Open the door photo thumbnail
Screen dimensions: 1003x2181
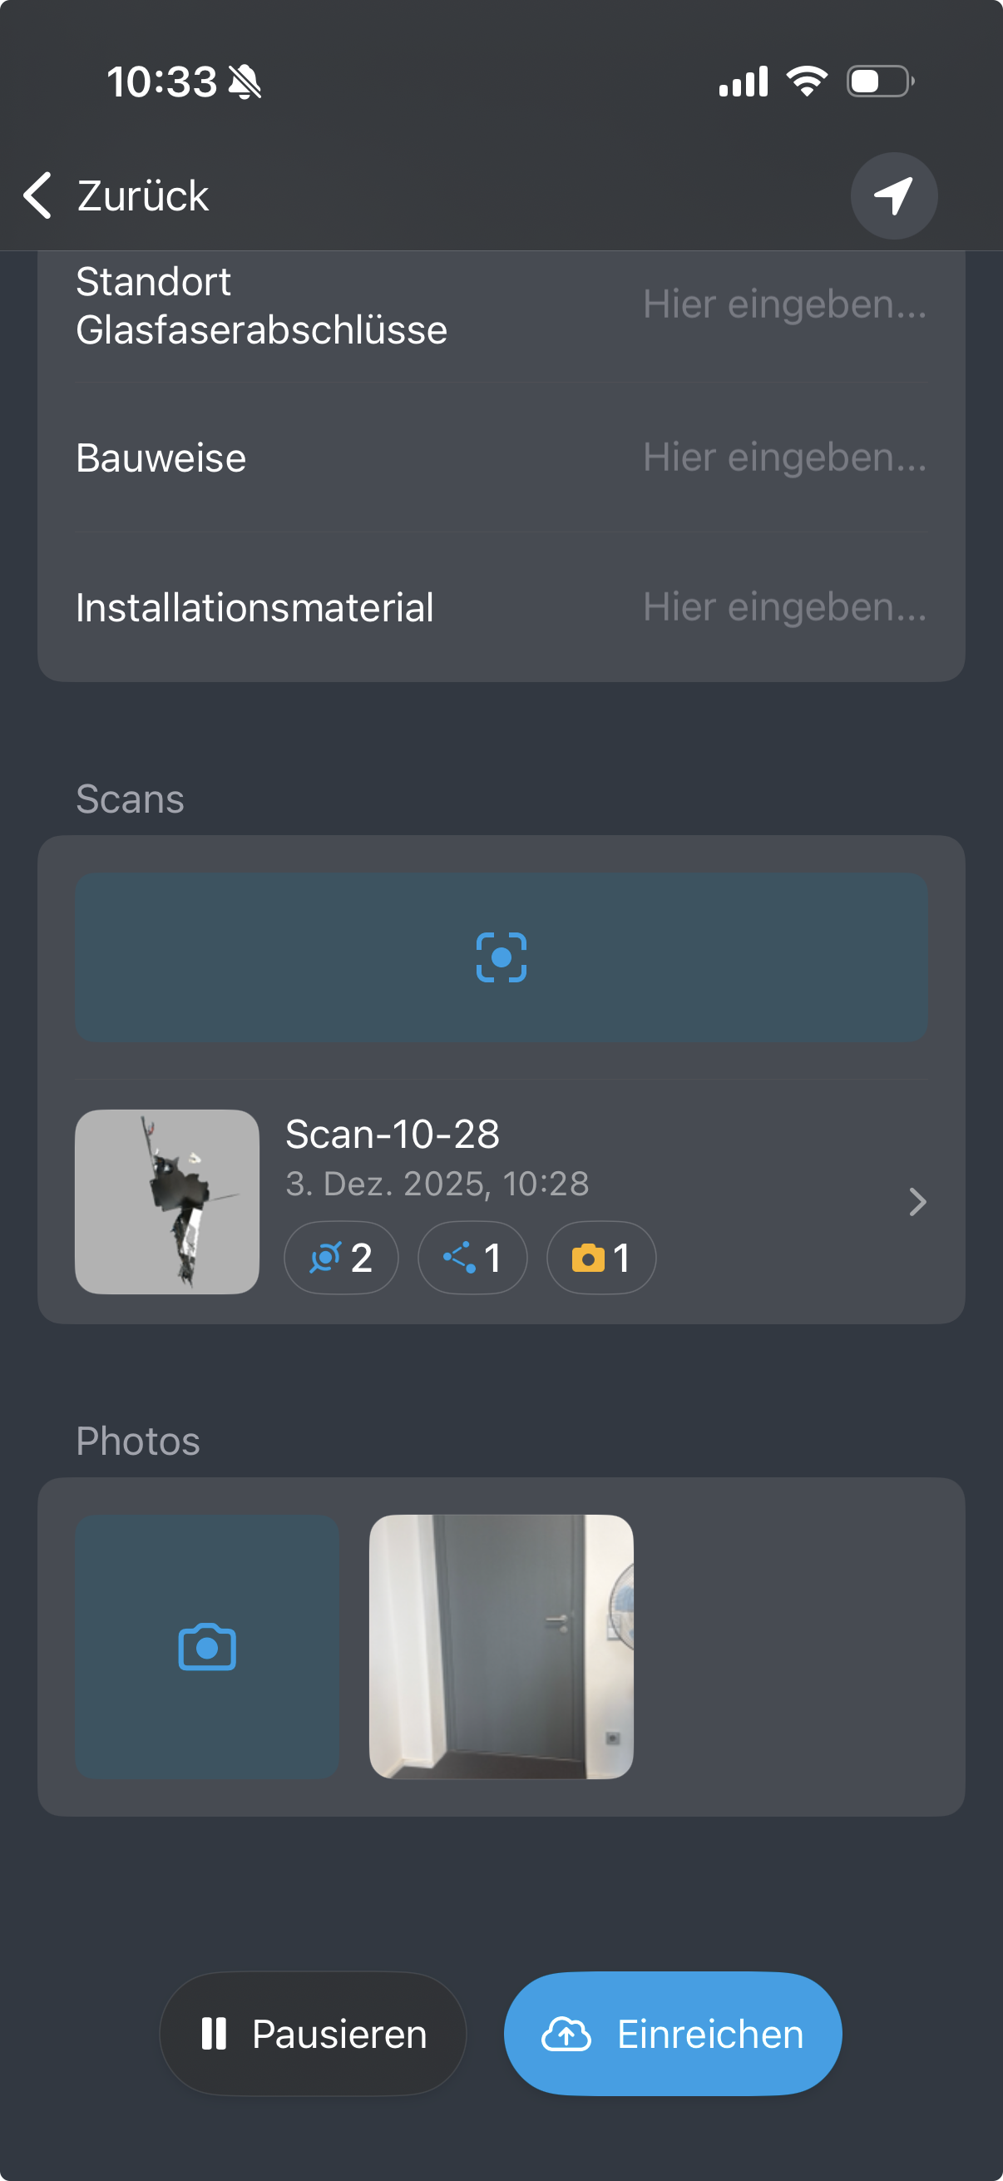coord(501,1646)
